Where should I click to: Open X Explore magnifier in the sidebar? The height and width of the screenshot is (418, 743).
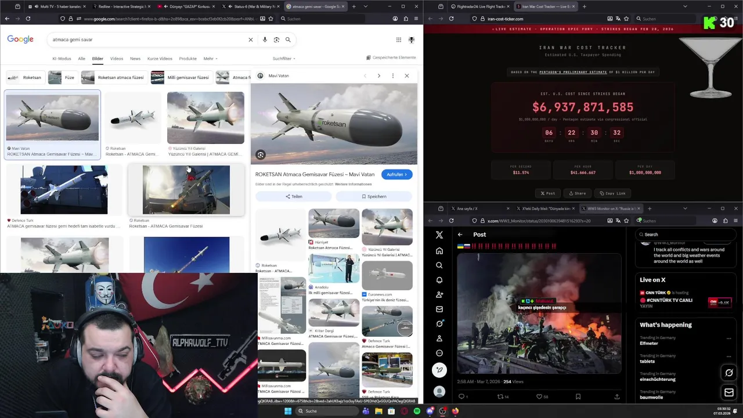click(x=439, y=265)
